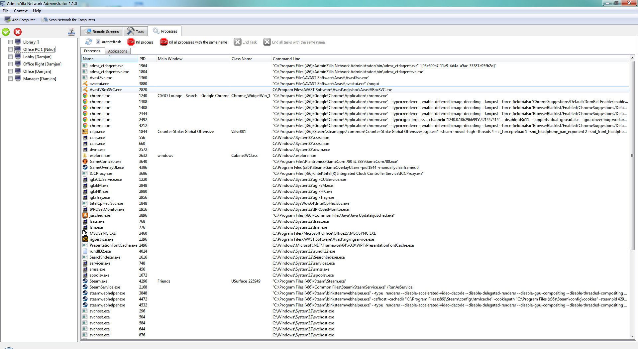Switch to the Applications sub-tab

tap(118, 51)
